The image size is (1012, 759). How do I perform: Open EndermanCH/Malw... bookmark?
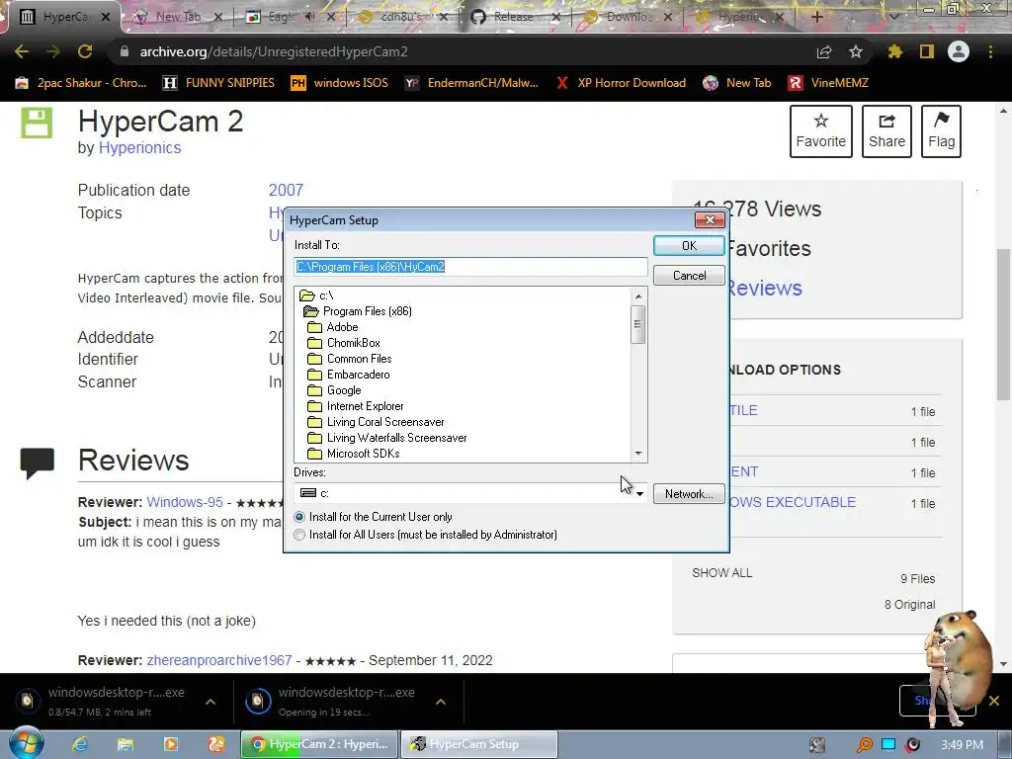471,83
